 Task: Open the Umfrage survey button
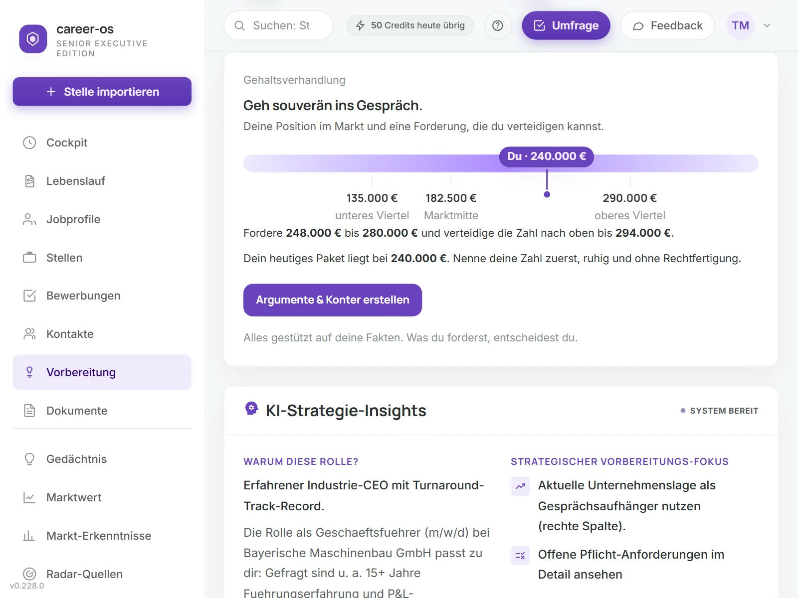566,25
